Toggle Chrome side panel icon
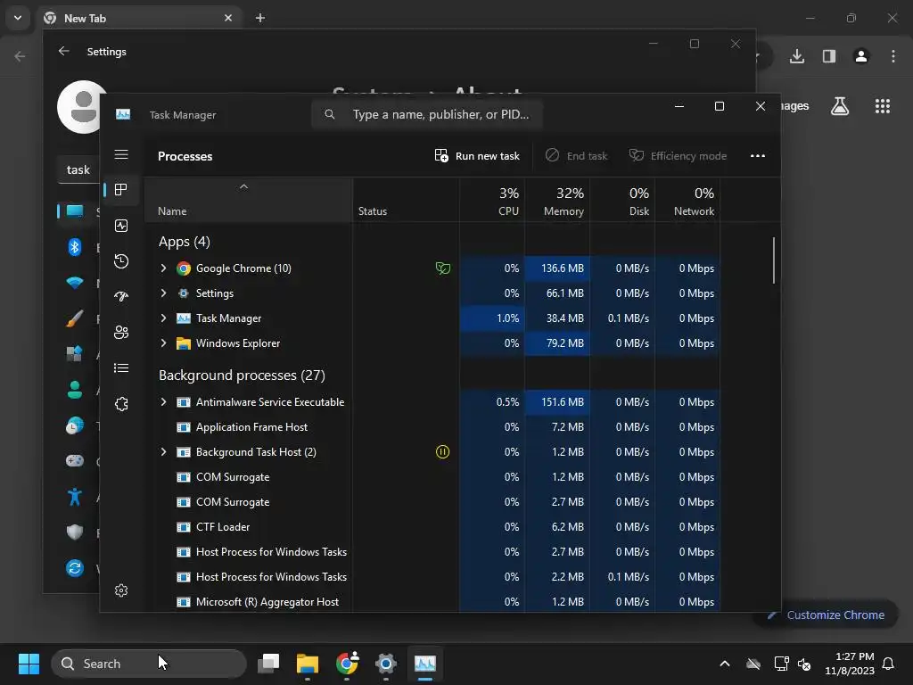Screen dimensions: 913x685 point(828,56)
